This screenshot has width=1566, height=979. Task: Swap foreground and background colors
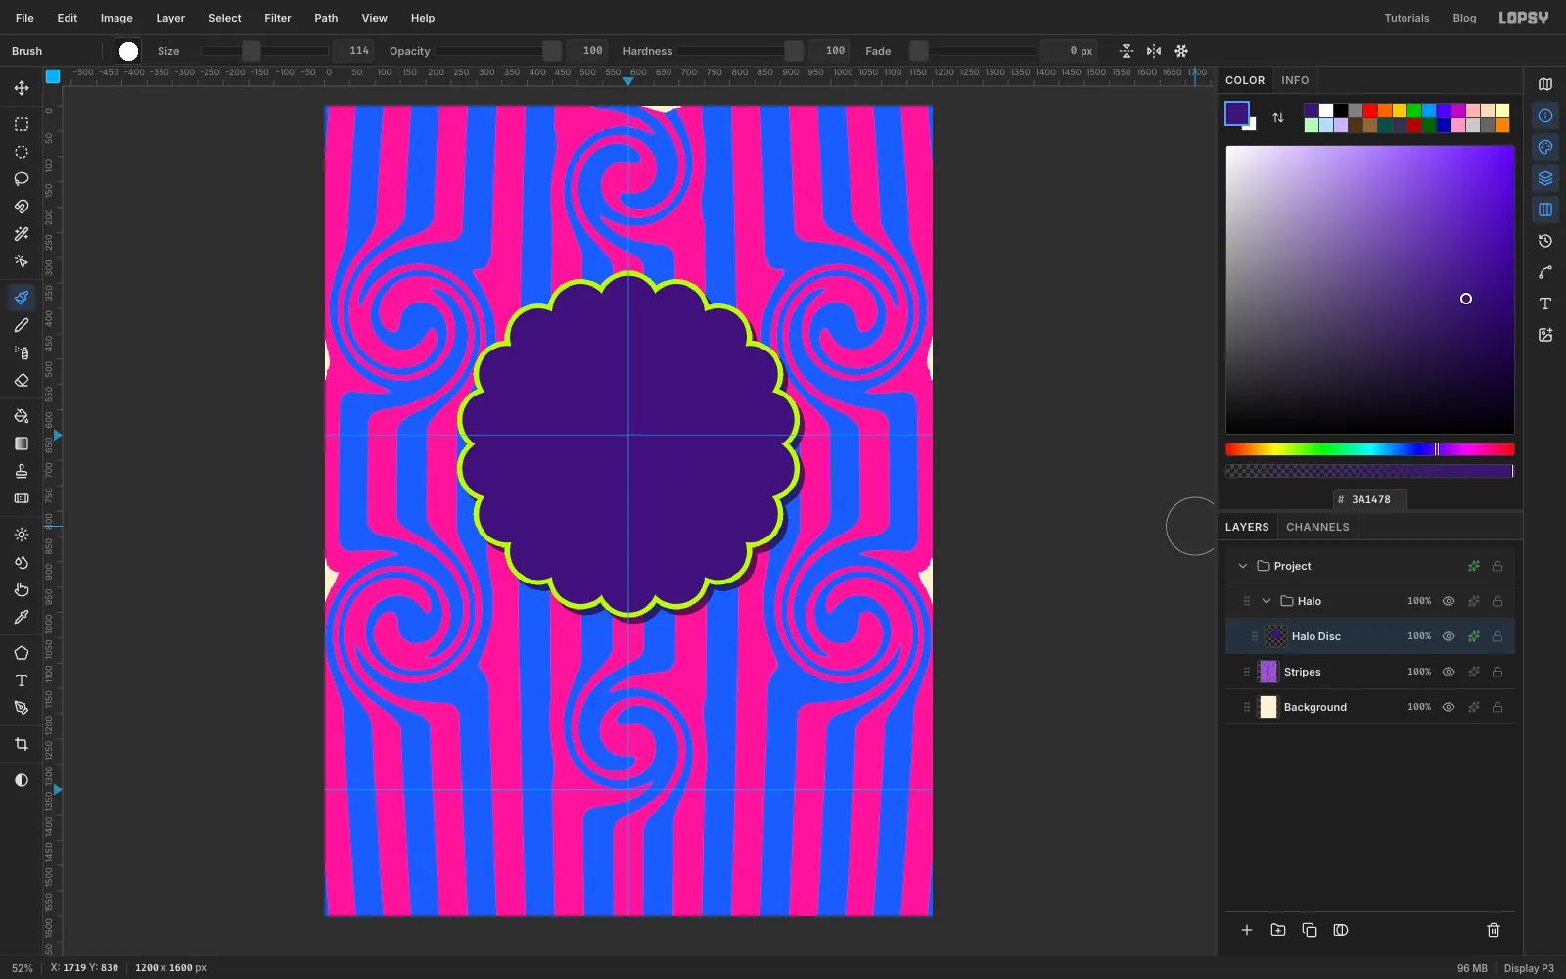(x=1278, y=117)
